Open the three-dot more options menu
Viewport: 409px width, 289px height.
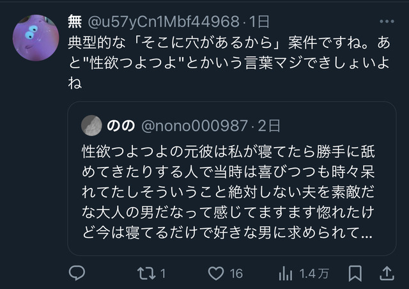click(x=387, y=21)
